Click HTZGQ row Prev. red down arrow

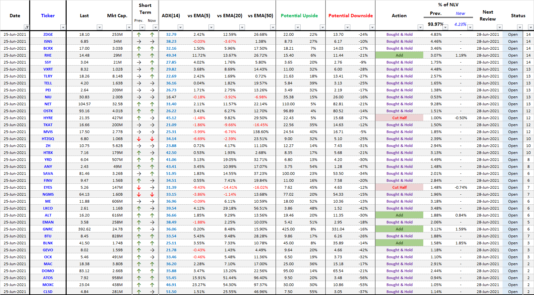pyautogui.click(x=139, y=139)
